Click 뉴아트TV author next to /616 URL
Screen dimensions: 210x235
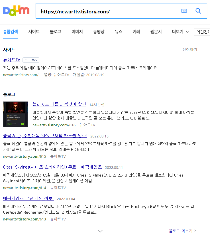87,125
